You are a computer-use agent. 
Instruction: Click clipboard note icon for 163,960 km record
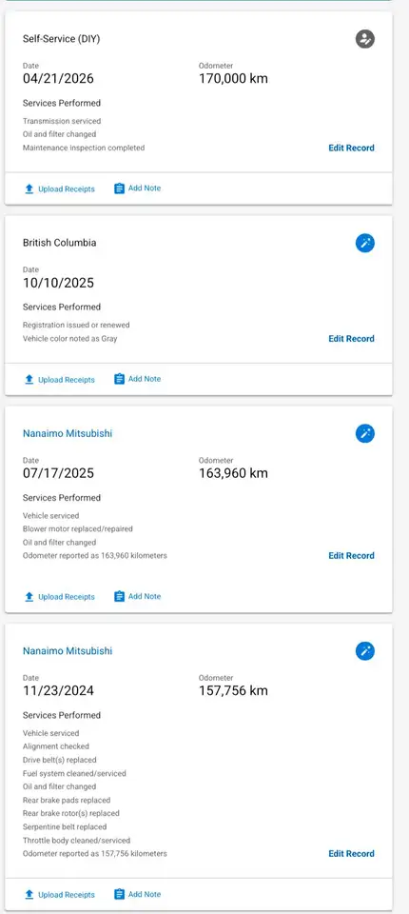tap(119, 596)
